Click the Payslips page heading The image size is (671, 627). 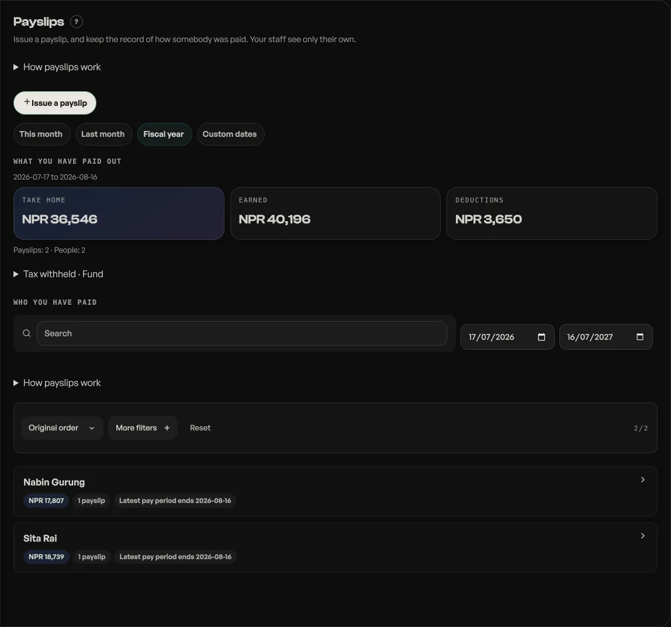click(x=39, y=22)
